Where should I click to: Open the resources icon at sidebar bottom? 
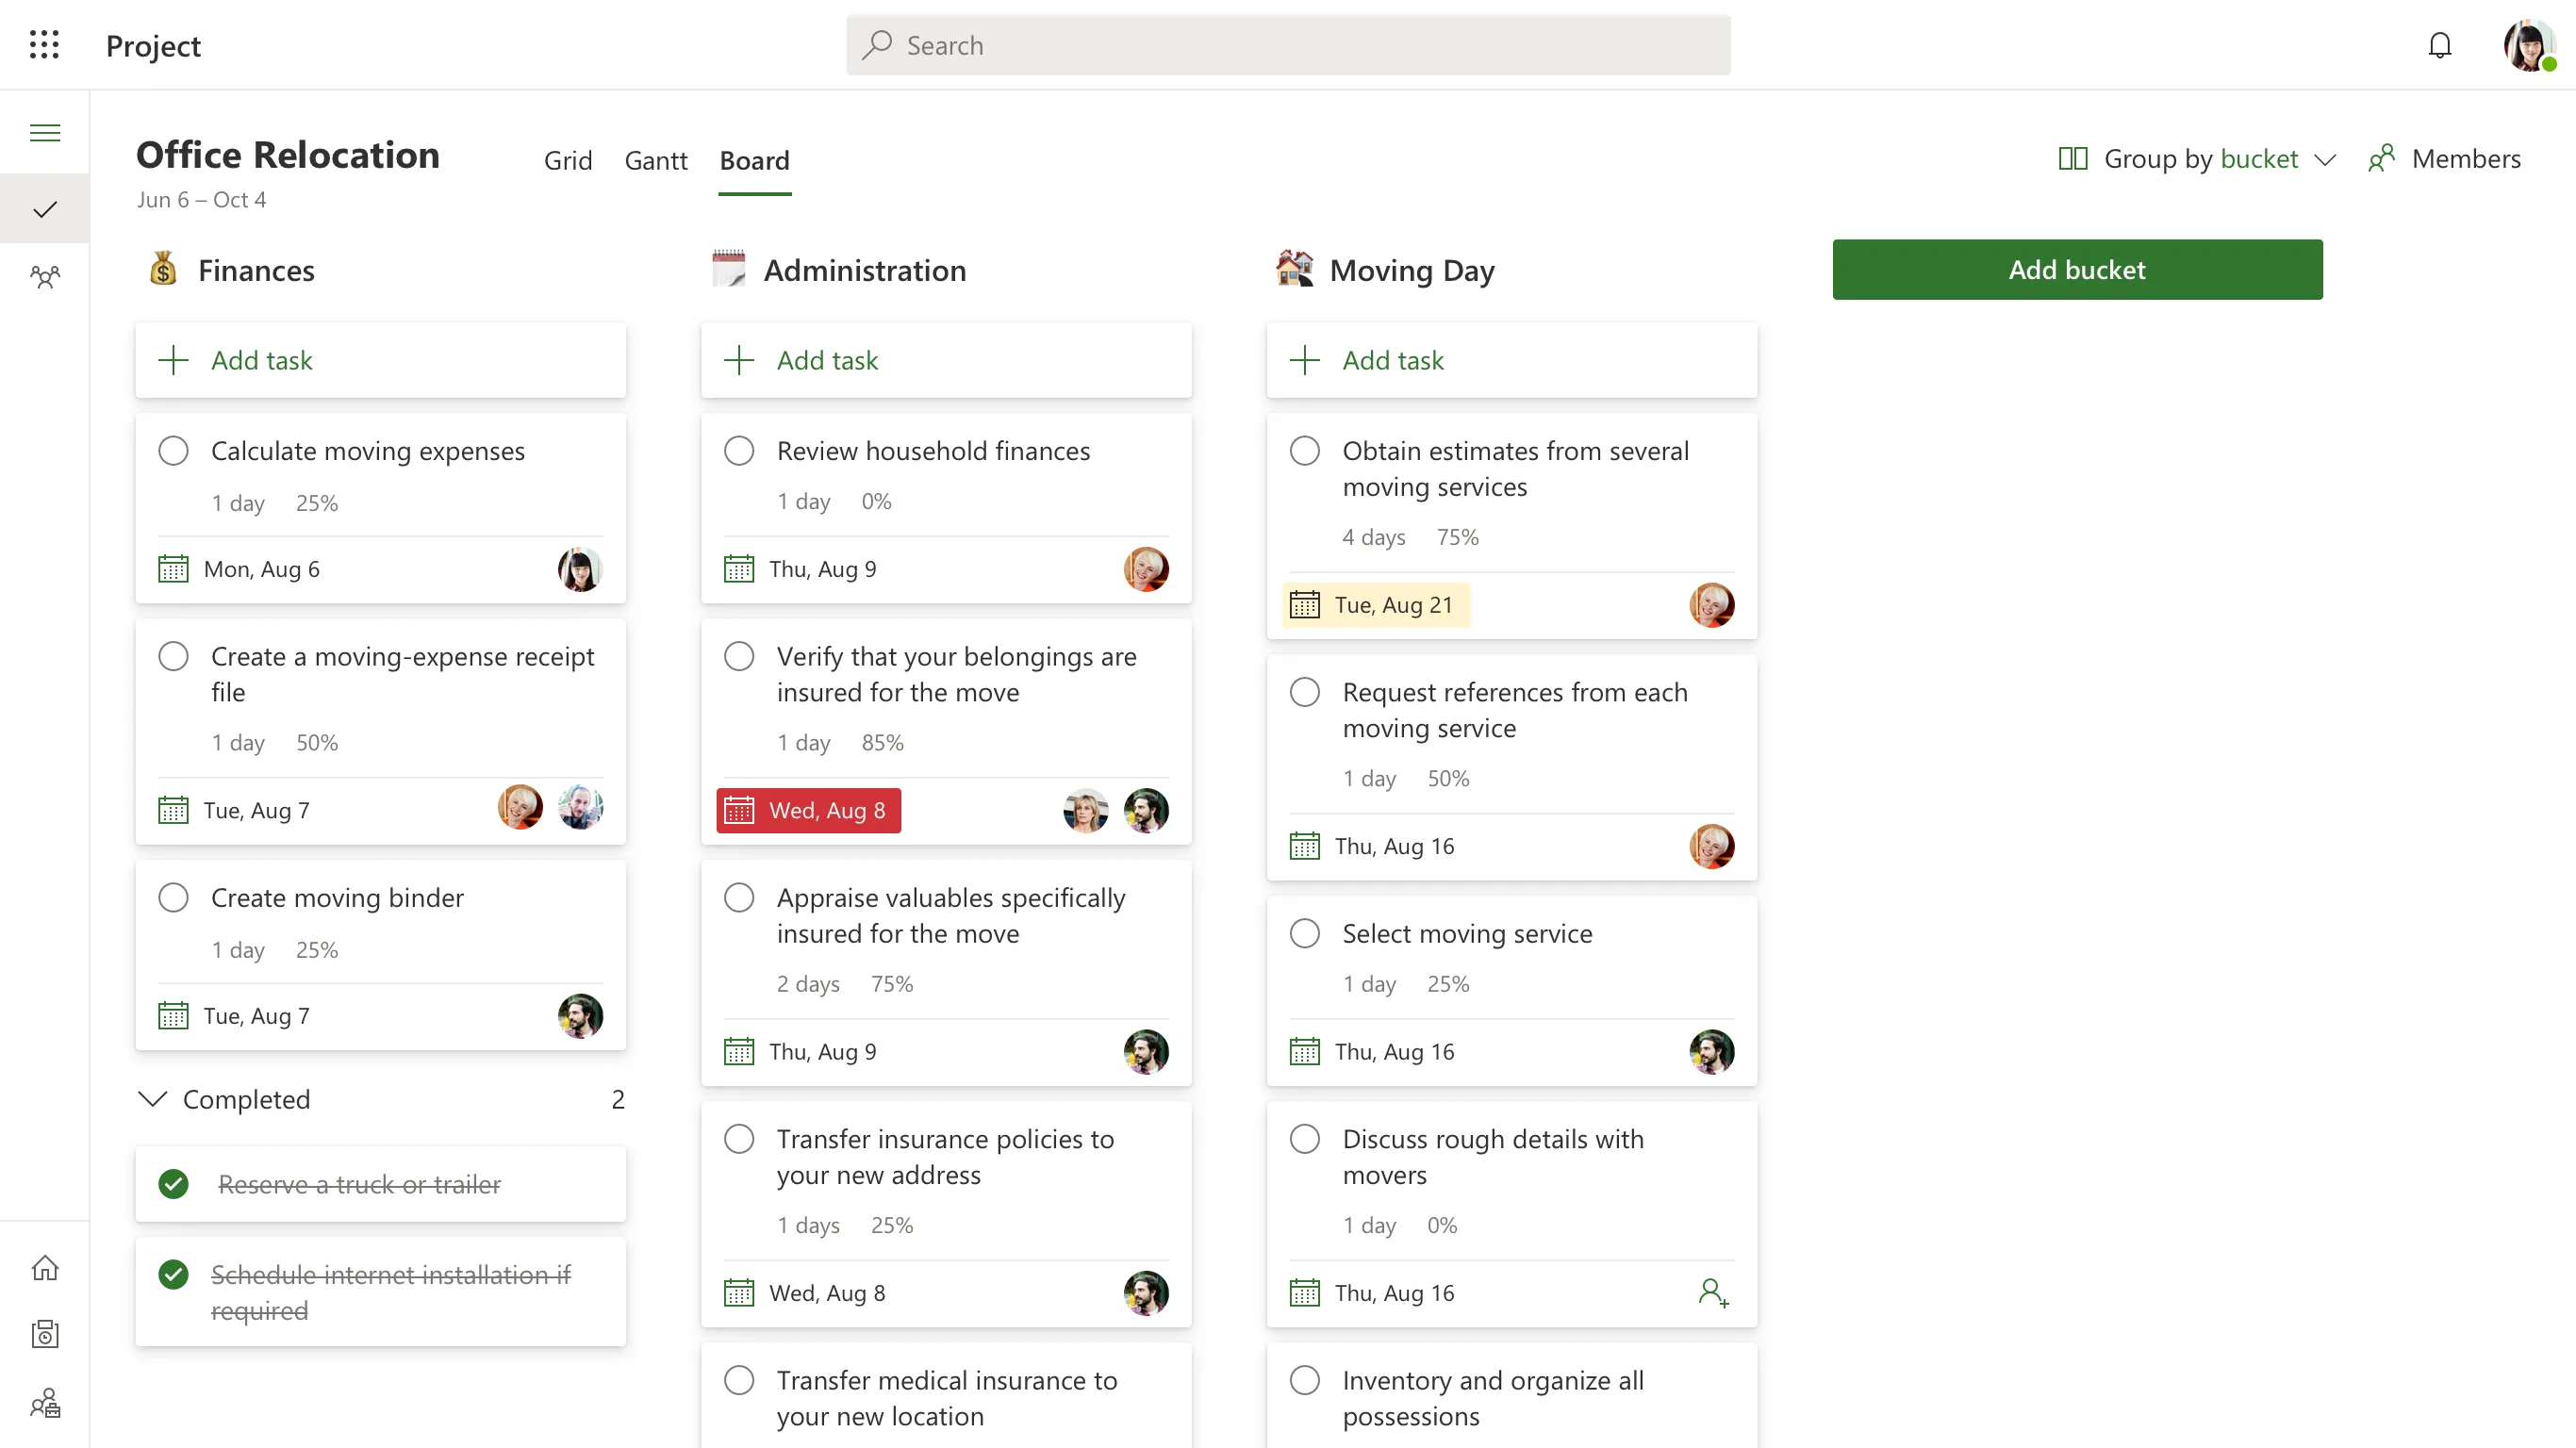[45, 1403]
